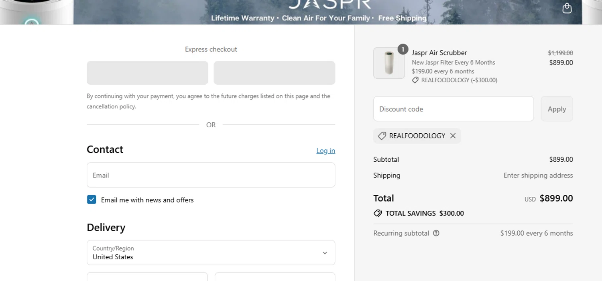Focus the Email input field
Viewport: 602px width, 281px height.
(x=211, y=175)
